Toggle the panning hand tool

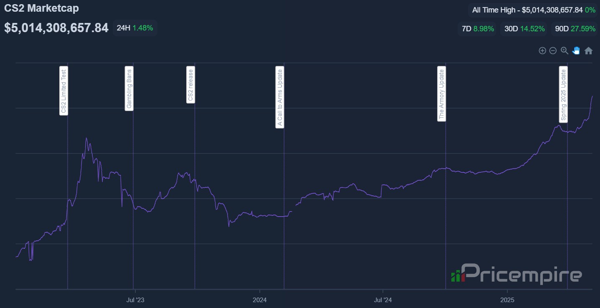click(576, 50)
